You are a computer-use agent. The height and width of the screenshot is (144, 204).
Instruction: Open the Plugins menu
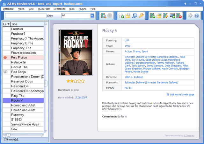(x=82, y=9)
